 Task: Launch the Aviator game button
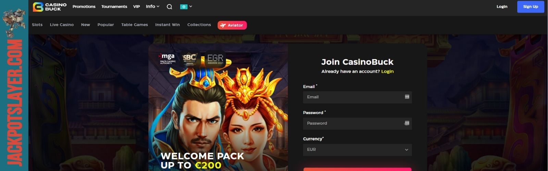click(232, 25)
